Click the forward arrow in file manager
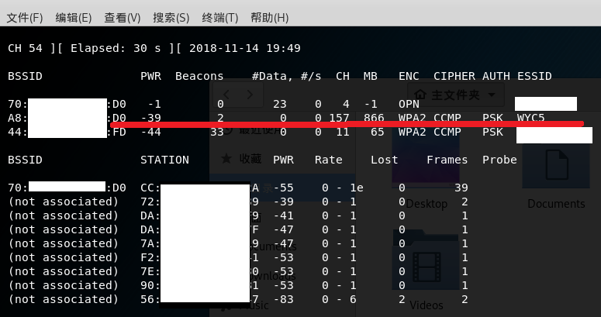The width and height of the screenshot is (601, 317). (250, 95)
